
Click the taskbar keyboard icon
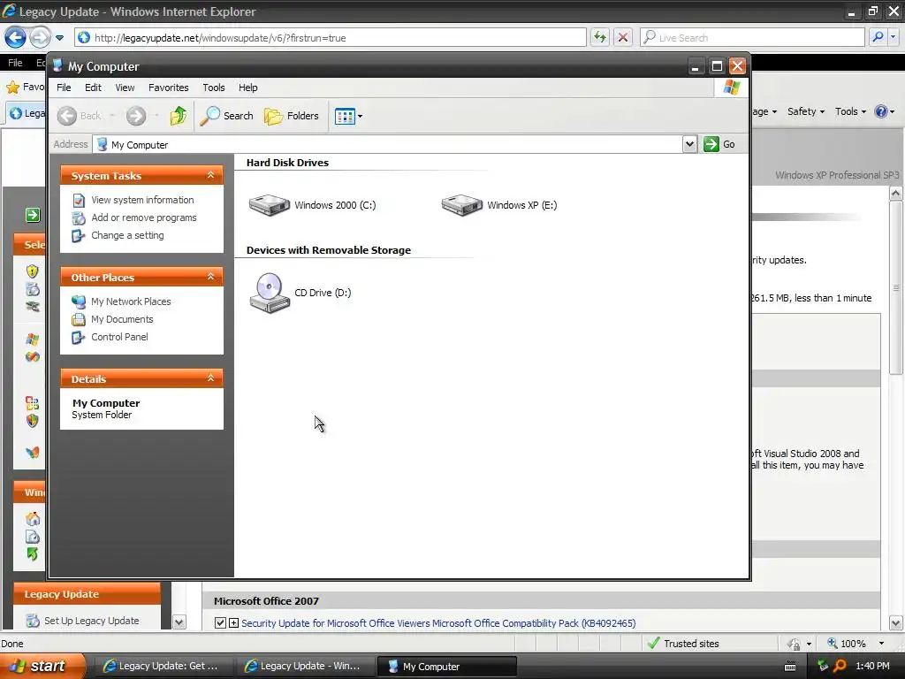click(x=790, y=667)
